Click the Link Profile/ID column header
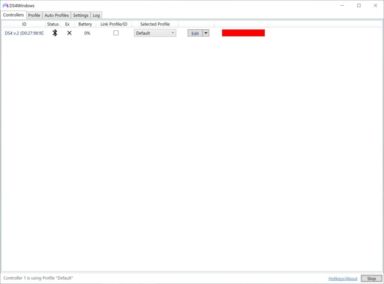 (x=114, y=24)
